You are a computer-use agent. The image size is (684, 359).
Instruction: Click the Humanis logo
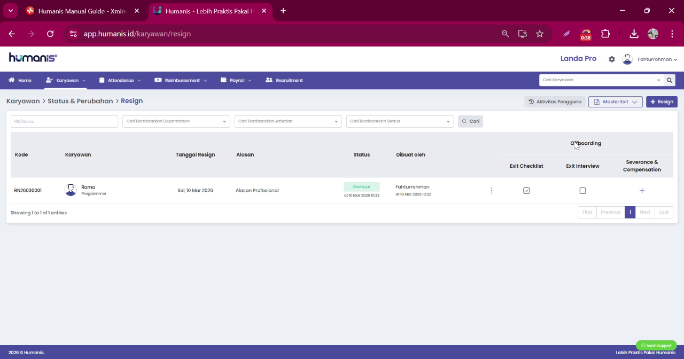pyautogui.click(x=33, y=58)
